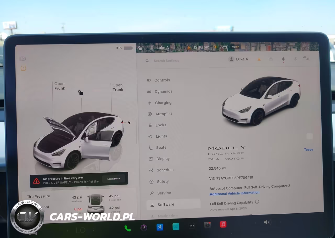Image resolution: width=335 pixels, height=238 pixels.
Task: Tap the search magnifier icon
Action: (x=147, y=61)
